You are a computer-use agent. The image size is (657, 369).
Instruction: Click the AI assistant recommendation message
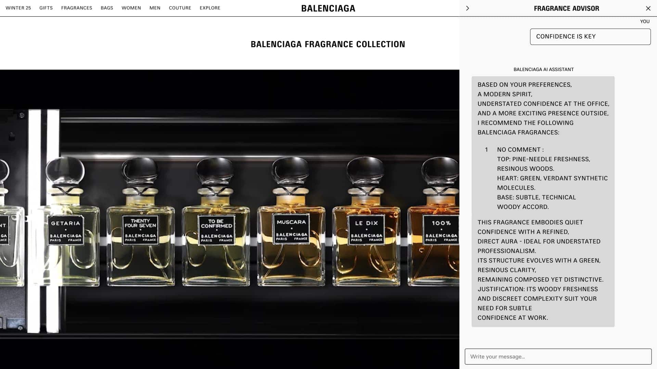pyautogui.click(x=543, y=202)
